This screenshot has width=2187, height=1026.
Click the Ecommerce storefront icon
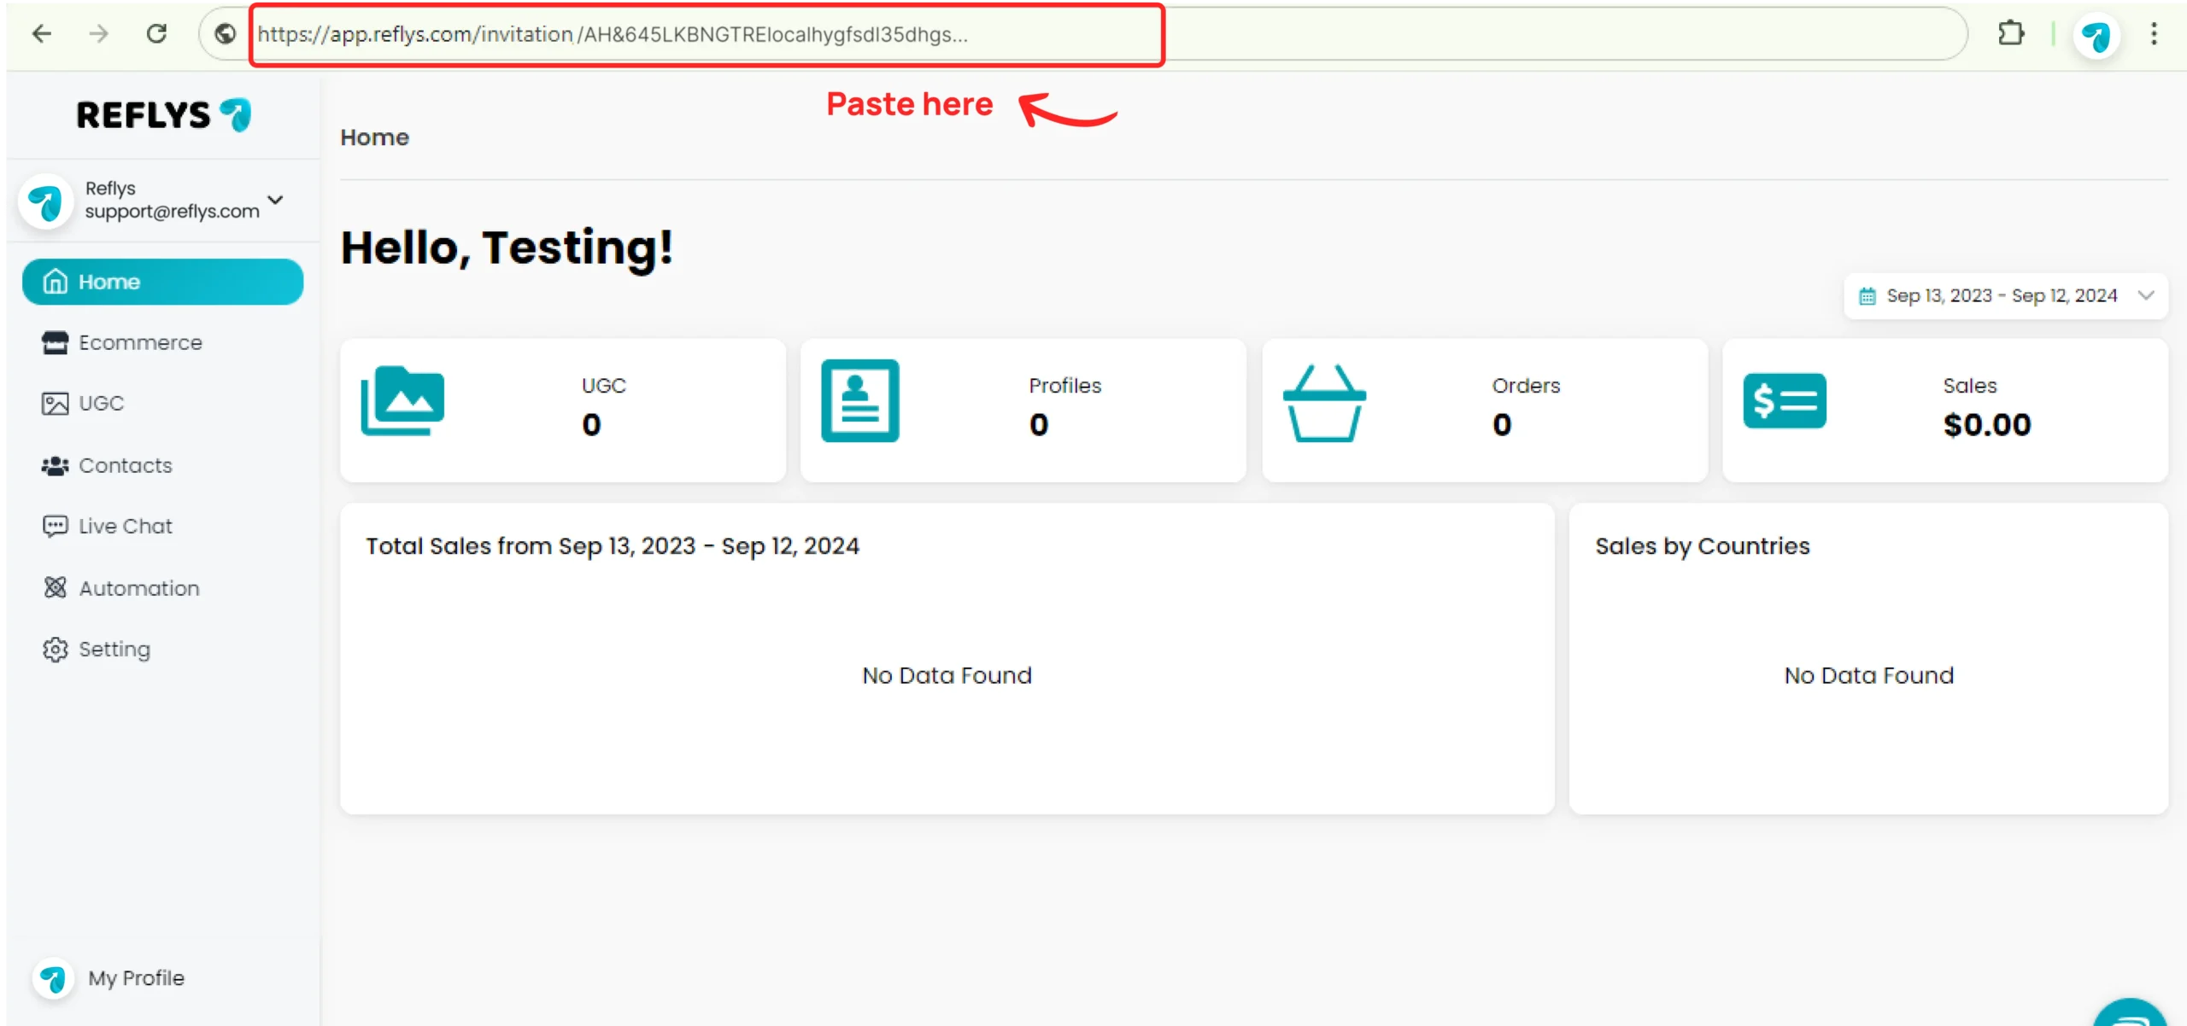pos(56,342)
